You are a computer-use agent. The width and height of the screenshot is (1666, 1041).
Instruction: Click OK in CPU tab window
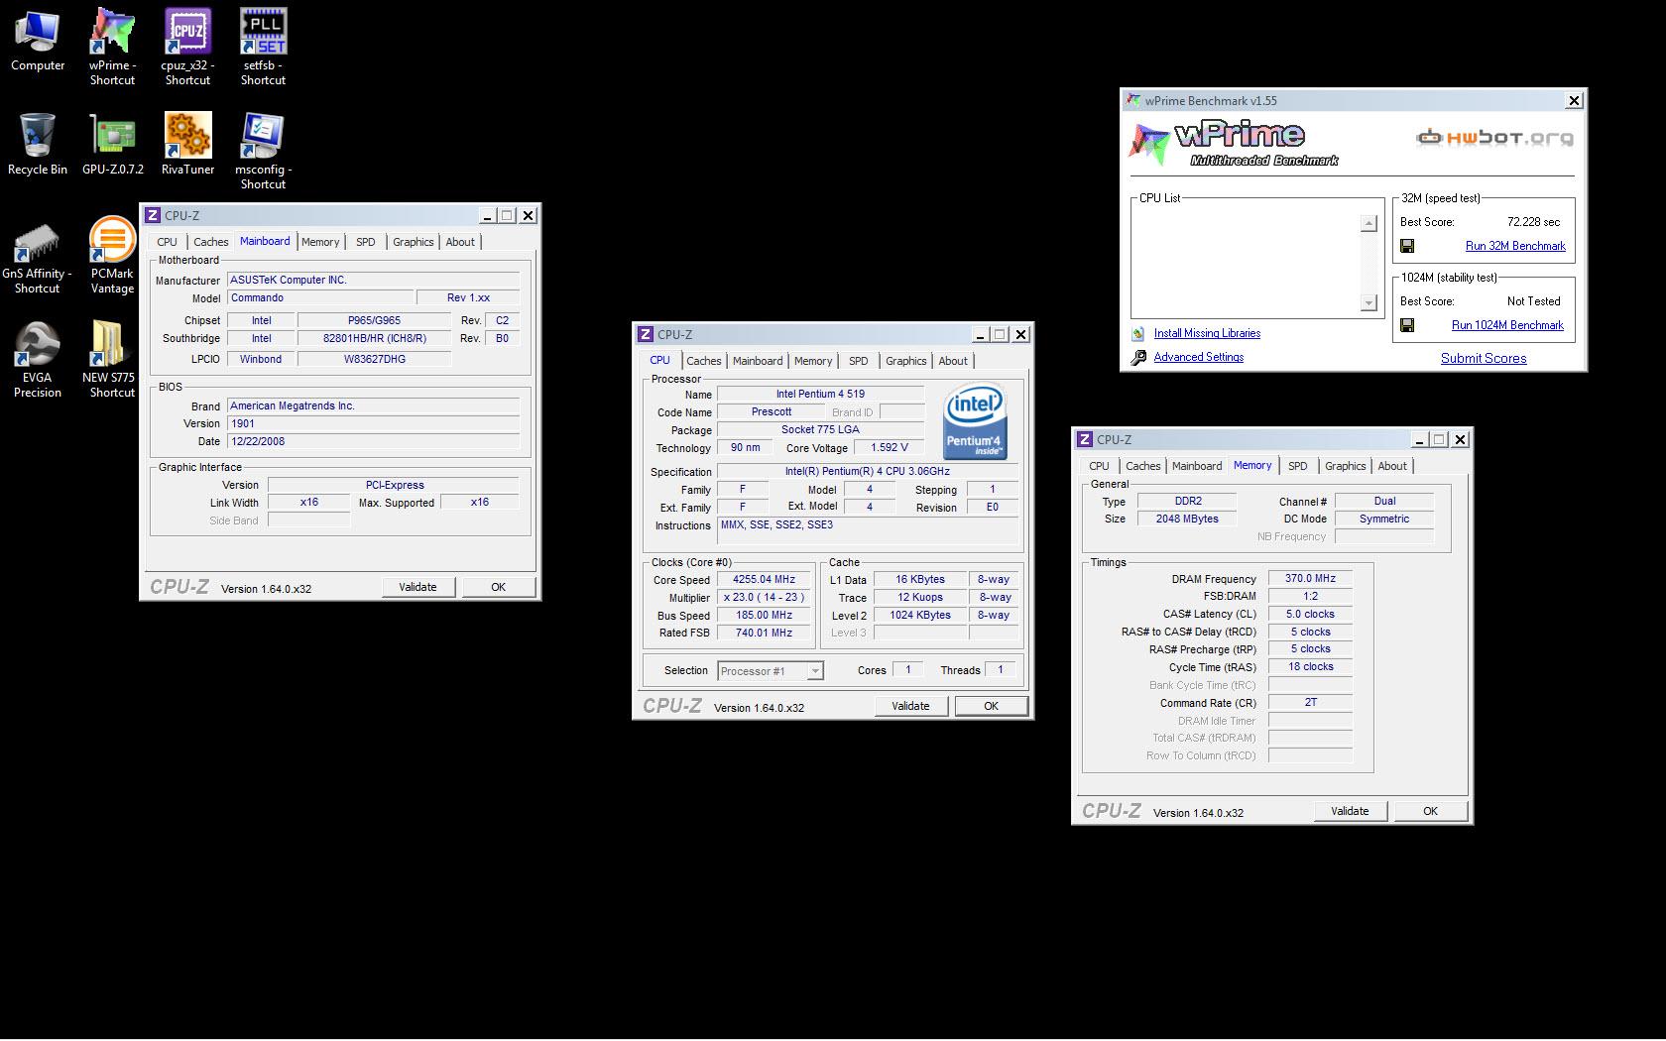point(991,706)
